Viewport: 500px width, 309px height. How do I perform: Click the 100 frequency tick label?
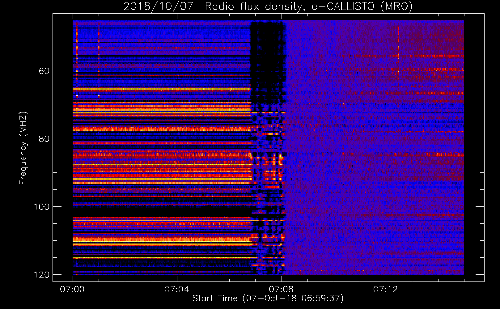click(x=41, y=207)
